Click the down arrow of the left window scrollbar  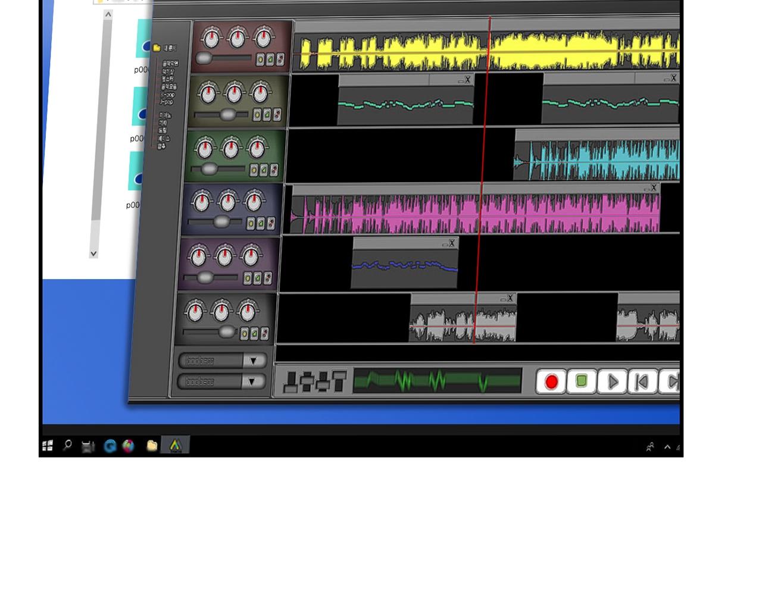point(93,253)
